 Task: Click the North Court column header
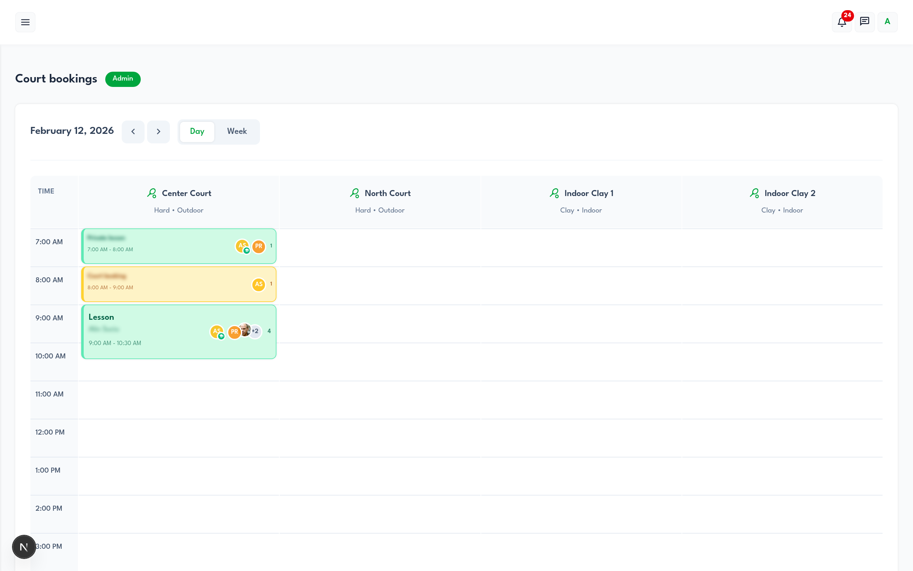pyautogui.click(x=380, y=193)
